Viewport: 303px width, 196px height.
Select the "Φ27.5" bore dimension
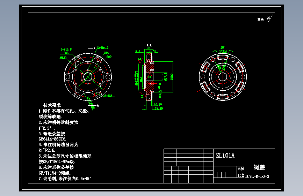click(x=165, y=77)
